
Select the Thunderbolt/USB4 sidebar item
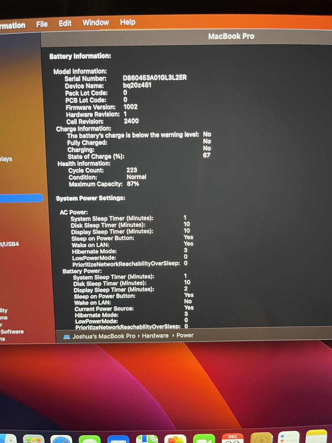[9, 244]
